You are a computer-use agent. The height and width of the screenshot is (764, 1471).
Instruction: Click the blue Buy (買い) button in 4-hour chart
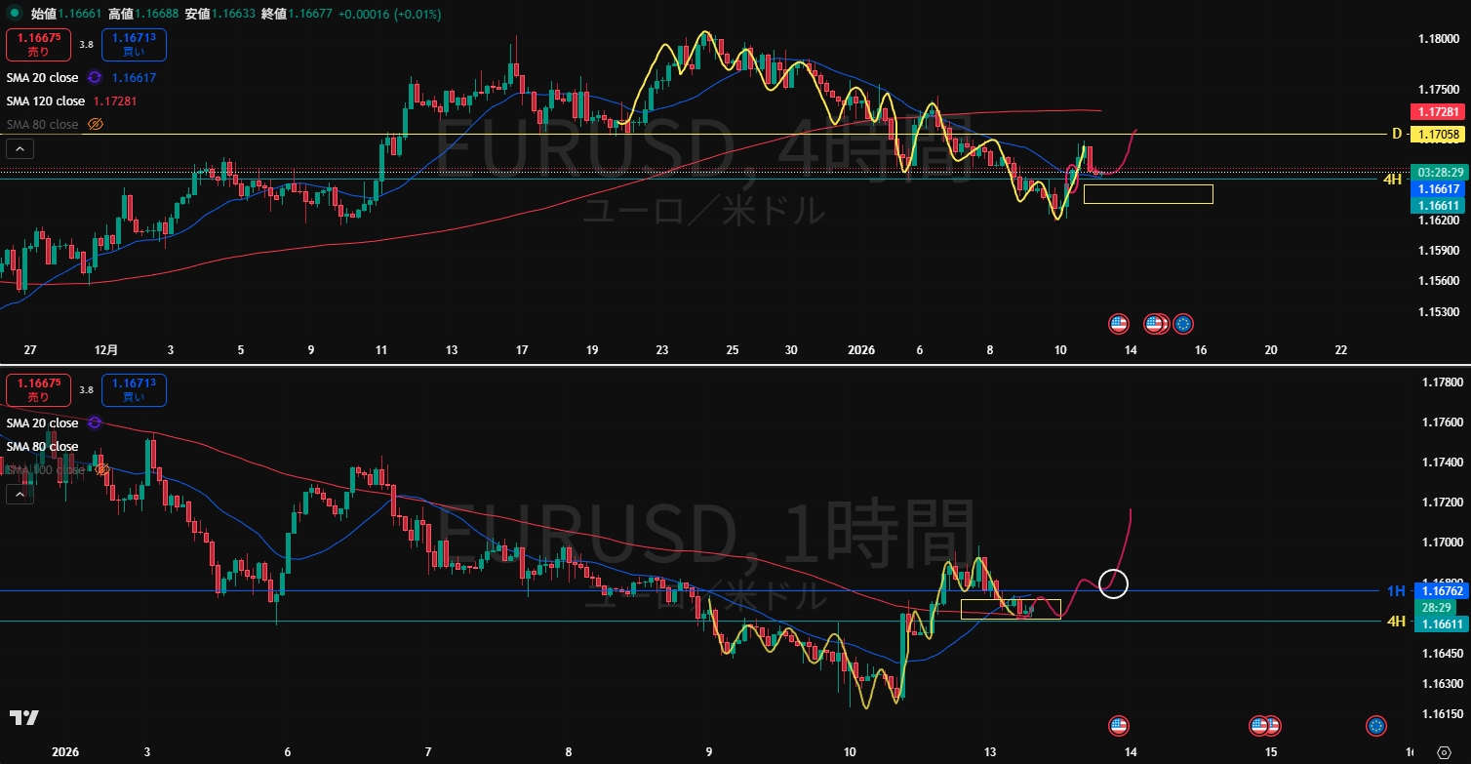click(134, 45)
